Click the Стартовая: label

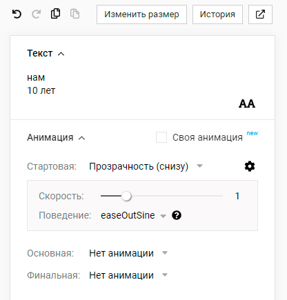click(52, 166)
